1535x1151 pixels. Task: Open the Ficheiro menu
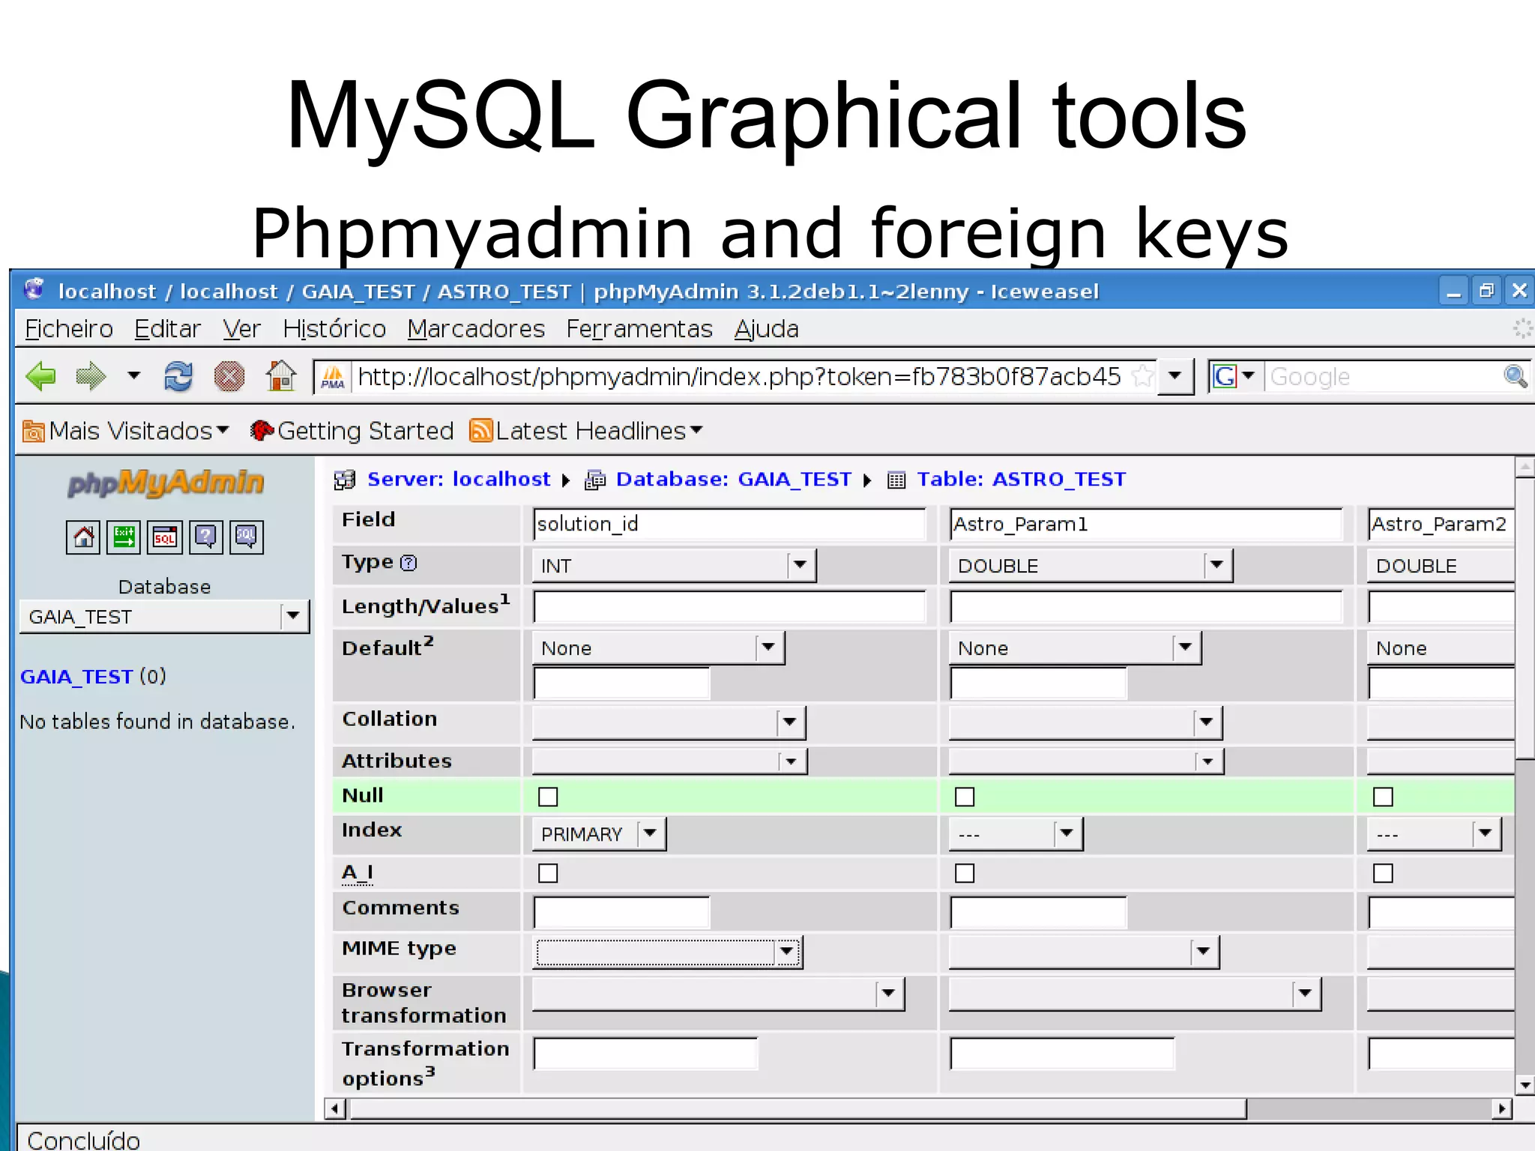[69, 329]
